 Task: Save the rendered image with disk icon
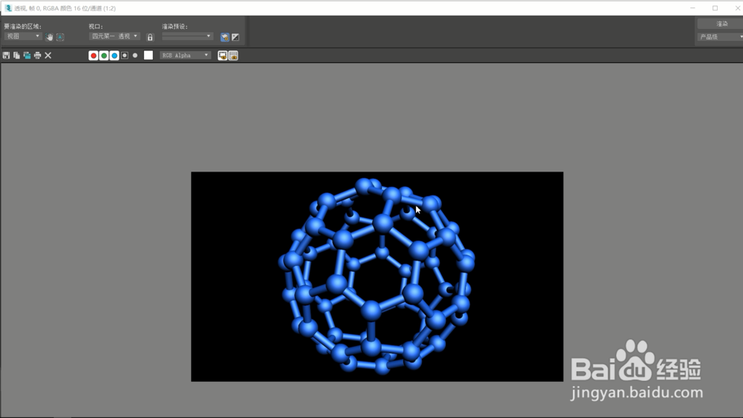pos(6,56)
